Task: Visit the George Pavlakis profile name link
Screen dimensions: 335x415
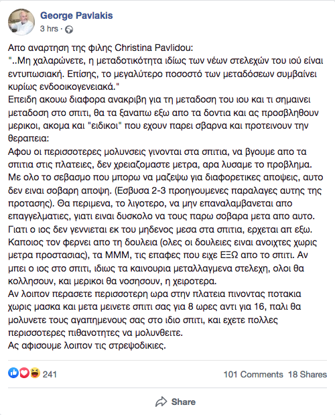Action: [76, 15]
